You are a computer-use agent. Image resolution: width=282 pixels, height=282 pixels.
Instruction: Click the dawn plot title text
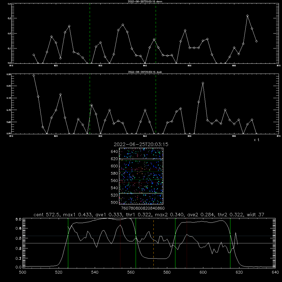(145, 1)
